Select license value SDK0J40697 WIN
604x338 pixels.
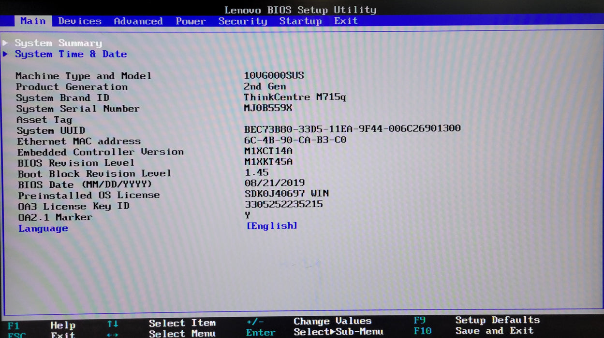tap(287, 194)
